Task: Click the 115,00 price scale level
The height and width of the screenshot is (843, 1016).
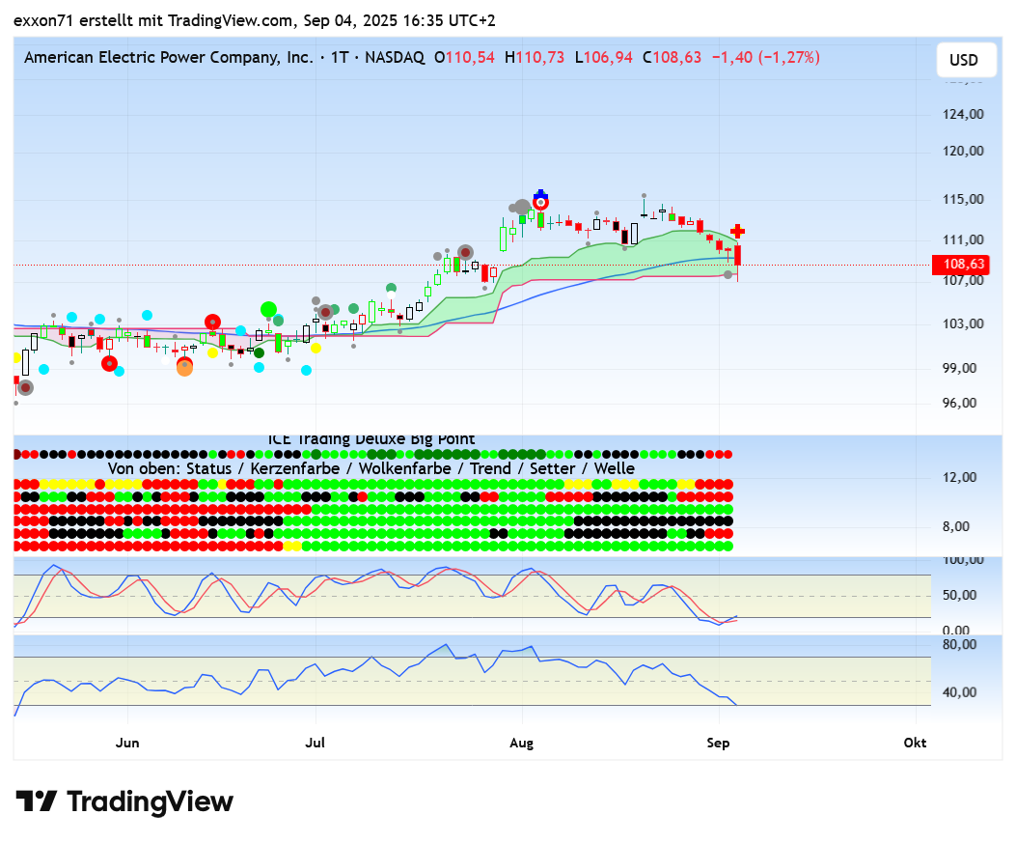Action: (x=962, y=199)
